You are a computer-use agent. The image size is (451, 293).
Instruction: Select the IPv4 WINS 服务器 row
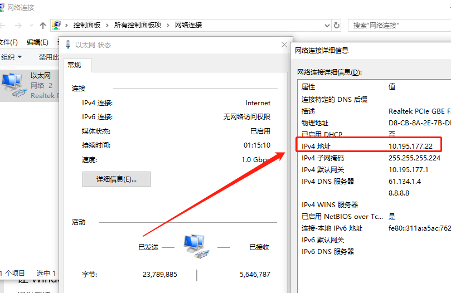(x=375, y=205)
